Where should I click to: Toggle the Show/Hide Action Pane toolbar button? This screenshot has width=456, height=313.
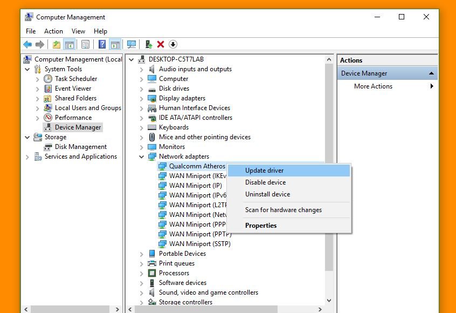pos(114,44)
